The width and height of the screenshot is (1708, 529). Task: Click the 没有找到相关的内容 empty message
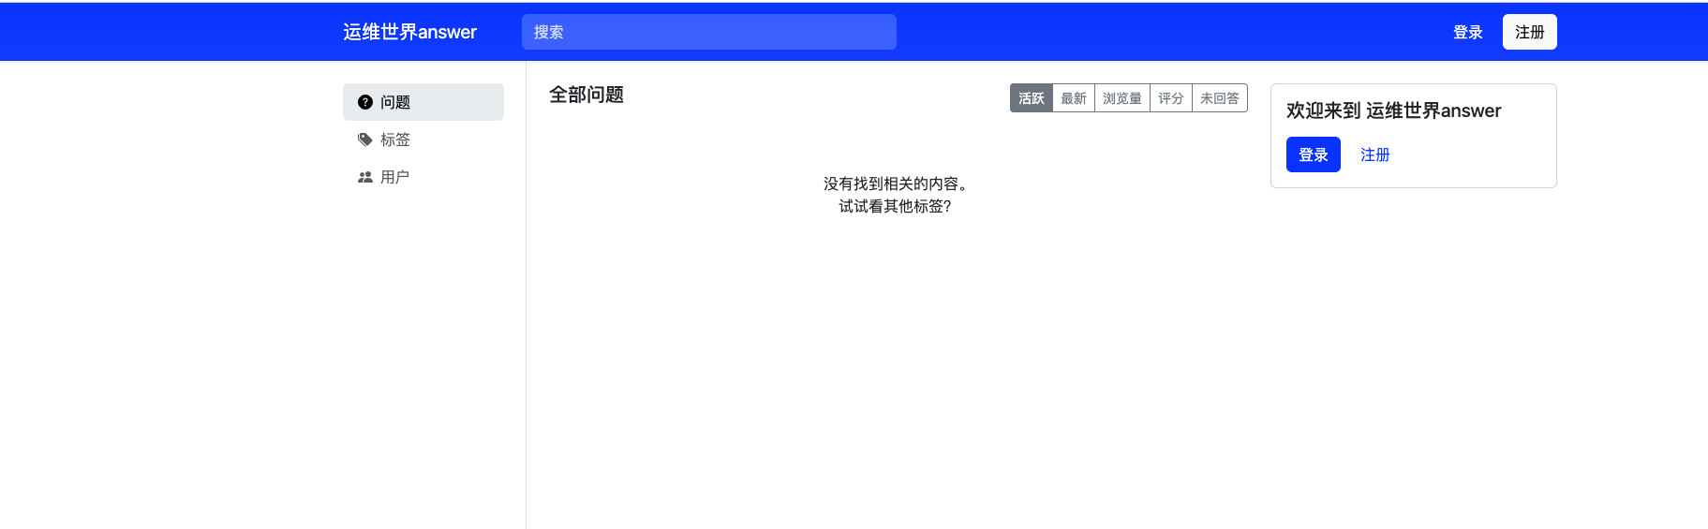895,184
